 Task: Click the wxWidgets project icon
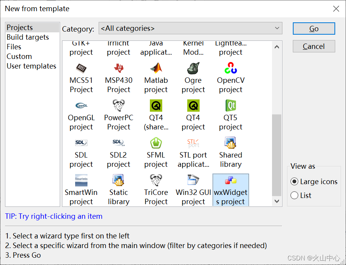[x=230, y=180]
